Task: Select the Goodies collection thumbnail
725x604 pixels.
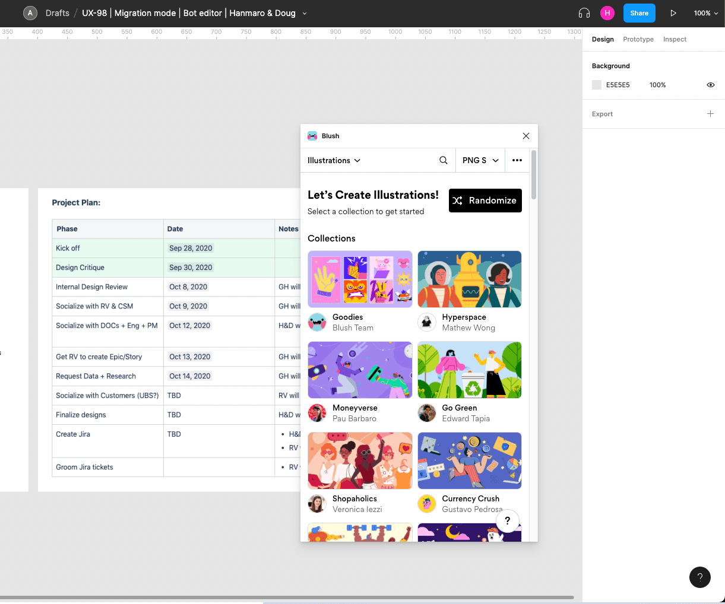Action: click(360, 279)
